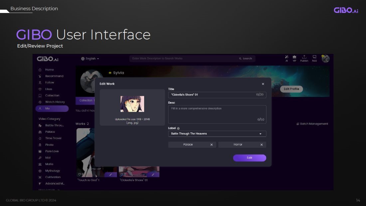
Task: Click the username Sylvia
Action: 118,73
